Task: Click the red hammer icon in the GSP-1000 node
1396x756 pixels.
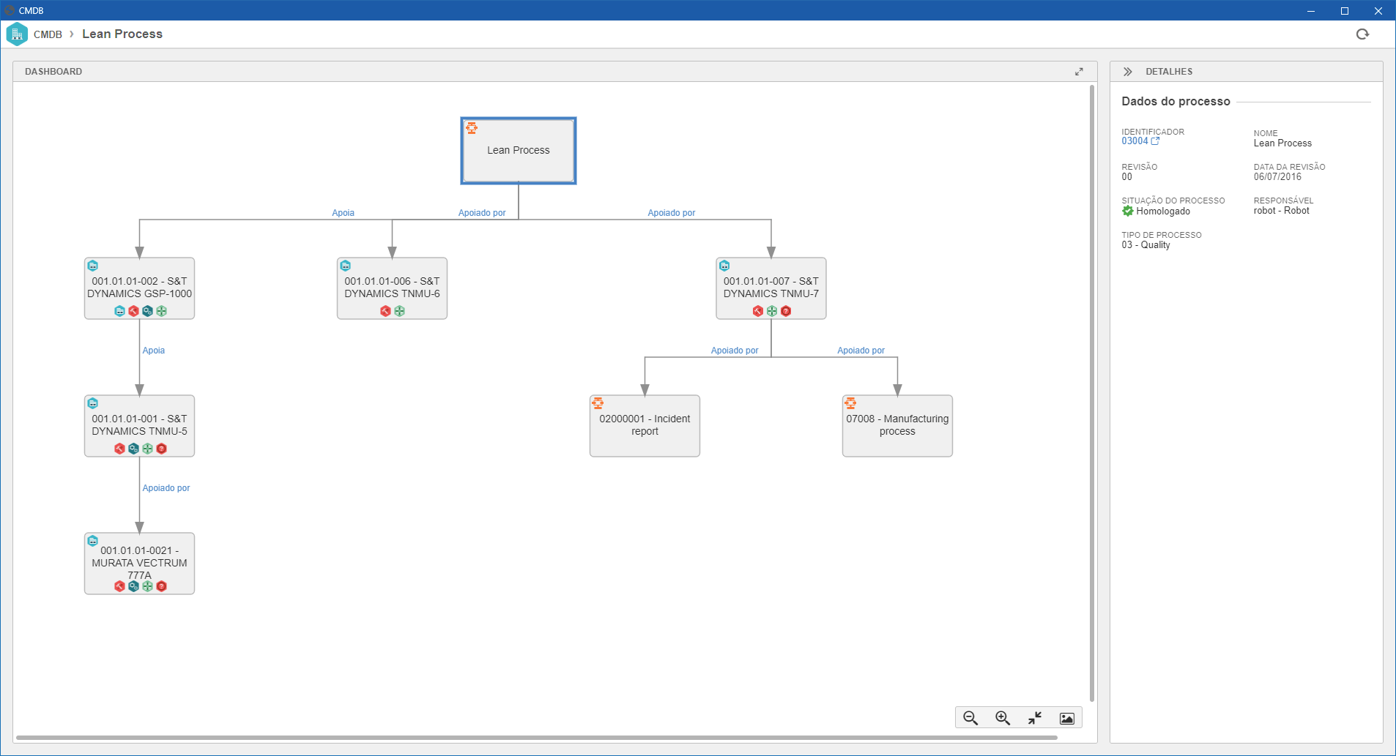Action: pos(133,311)
